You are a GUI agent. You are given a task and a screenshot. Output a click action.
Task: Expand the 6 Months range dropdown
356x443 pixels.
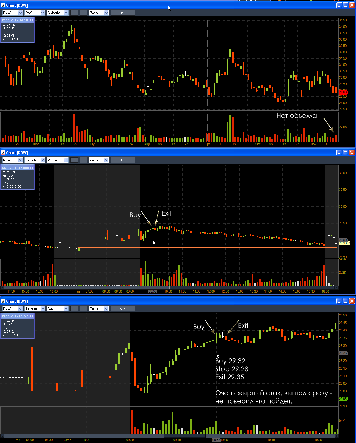[58, 13]
